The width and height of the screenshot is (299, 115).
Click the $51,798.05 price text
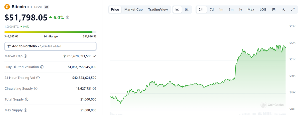26,17
